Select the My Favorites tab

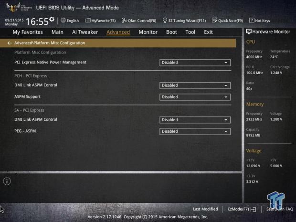[x=28, y=32]
